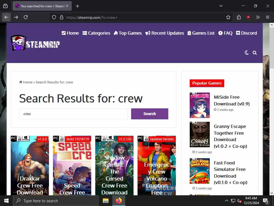Viewport: 274px width, 206px height.
Task: Open the Categories menu
Action: (x=96, y=33)
